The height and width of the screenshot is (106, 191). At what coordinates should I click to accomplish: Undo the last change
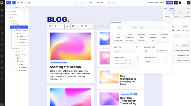point(22,3)
